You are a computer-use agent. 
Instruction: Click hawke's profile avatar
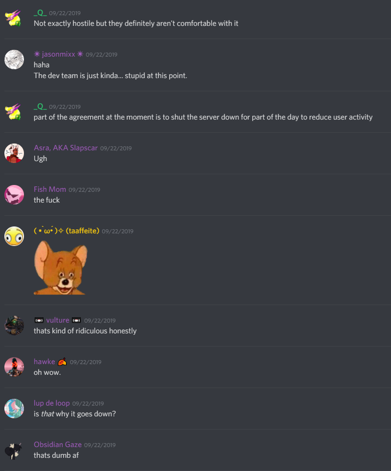pyautogui.click(x=14, y=367)
